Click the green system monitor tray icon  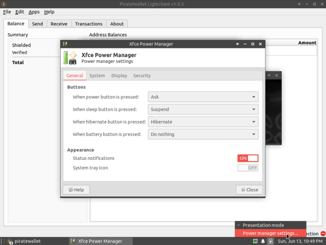click(255, 241)
